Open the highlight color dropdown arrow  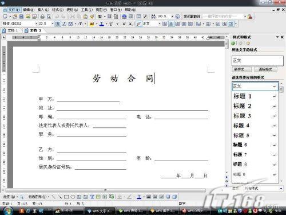97,24
